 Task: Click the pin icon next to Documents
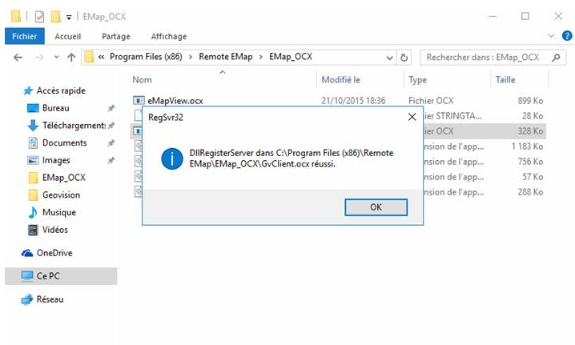pyautogui.click(x=111, y=143)
